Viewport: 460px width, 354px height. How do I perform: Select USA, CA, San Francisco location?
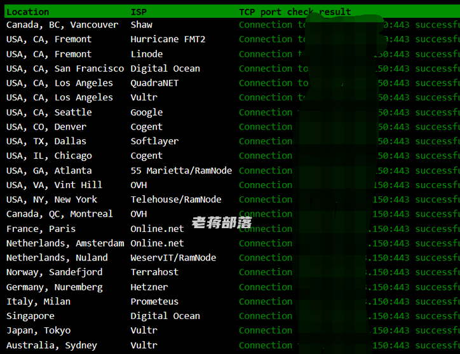65,69
